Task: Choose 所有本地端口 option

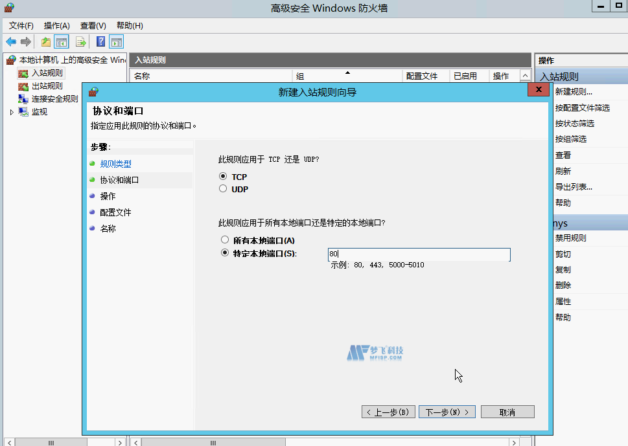Action: [225, 240]
